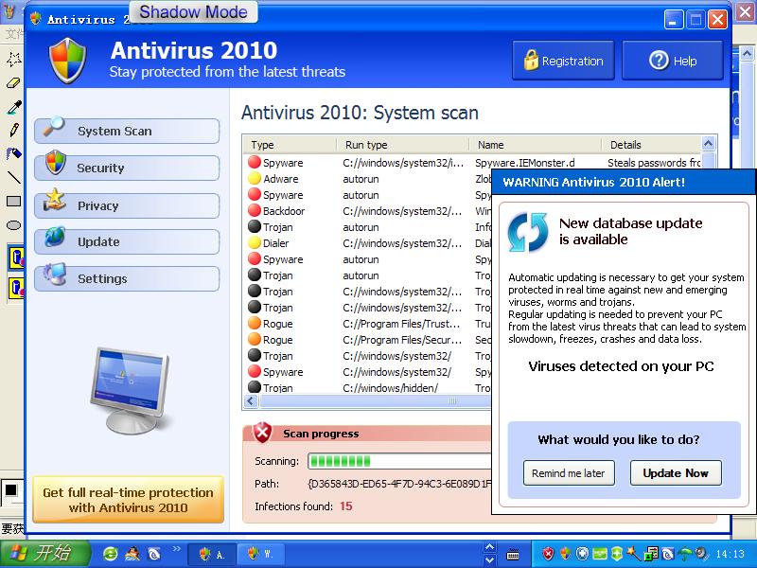This screenshot has height=568, width=757.
Task: Select the Trojan C://windows/hidden/ row
Action: coord(368,387)
